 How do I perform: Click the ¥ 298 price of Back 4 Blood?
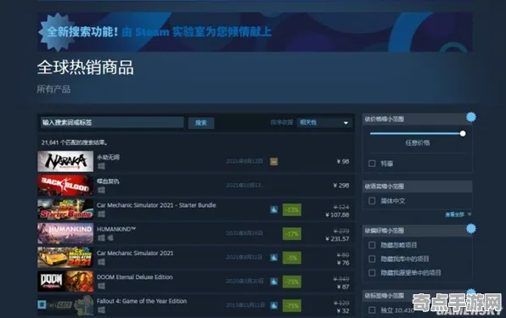[341, 186]
